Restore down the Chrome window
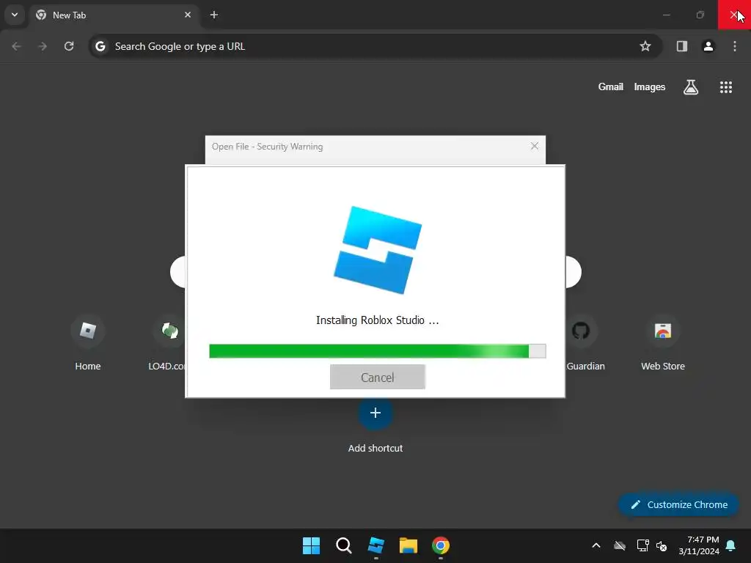751x563 pixels. pyautogui.click(x=700, y=15)
